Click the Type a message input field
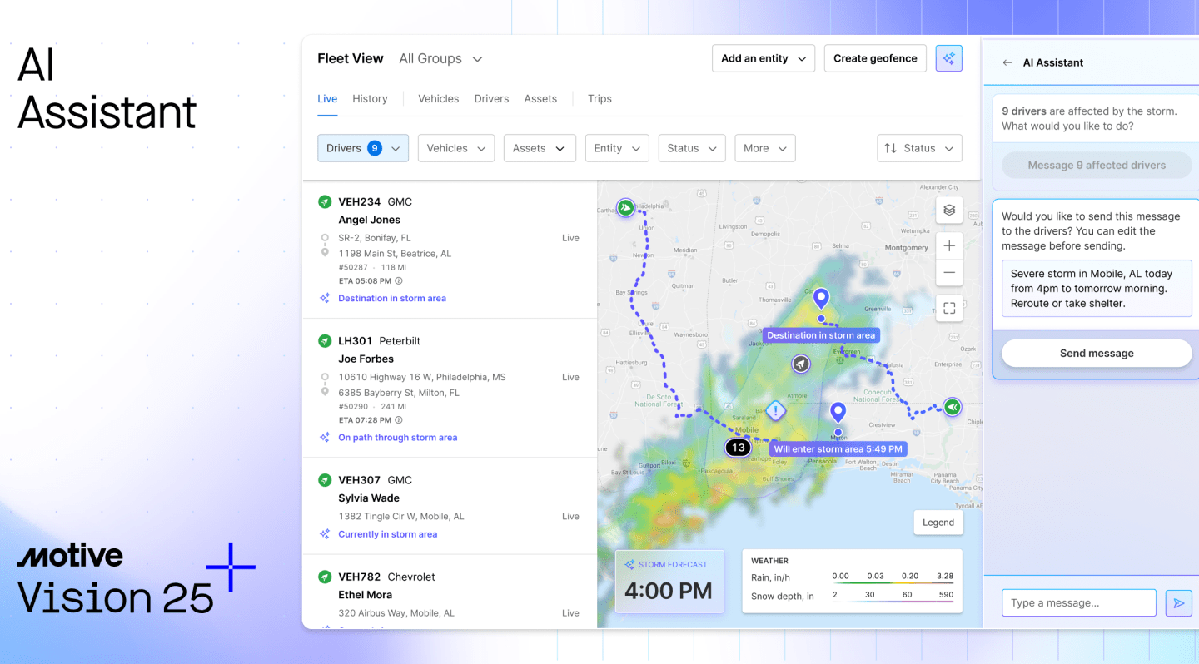Screen dimensions: 1199x664 pos(1078,603)
